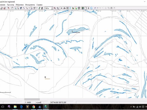147x110 pixels.
Task: Select the arrow pointer tool
Action: pos(18,8)
